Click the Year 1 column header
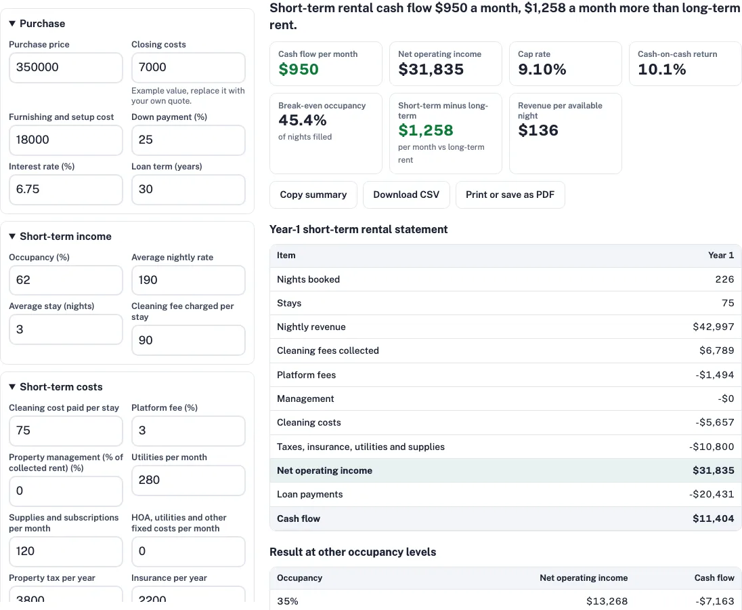Viewport: 742px width, 610px height. pos(721,256)
